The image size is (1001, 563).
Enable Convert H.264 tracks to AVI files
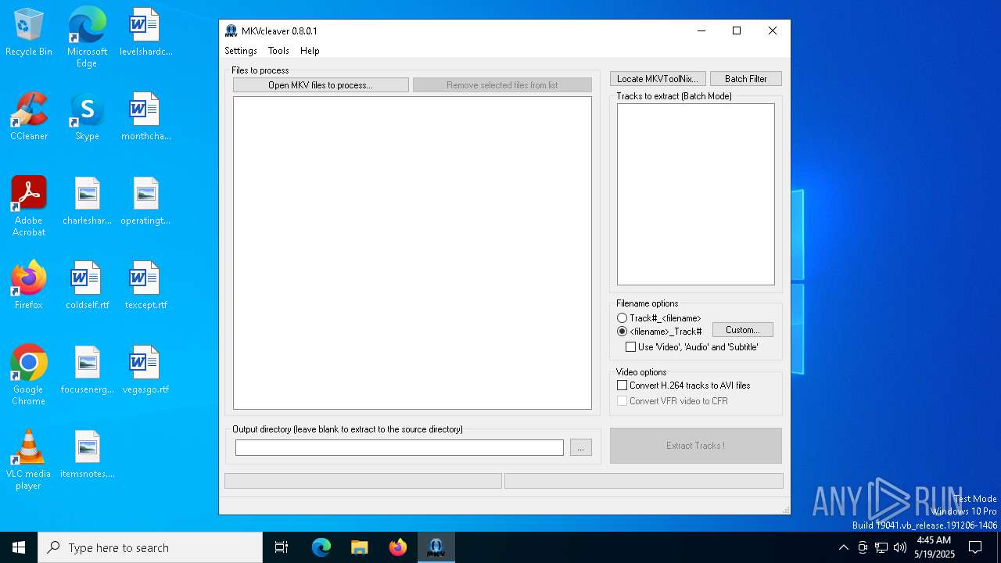622,385
